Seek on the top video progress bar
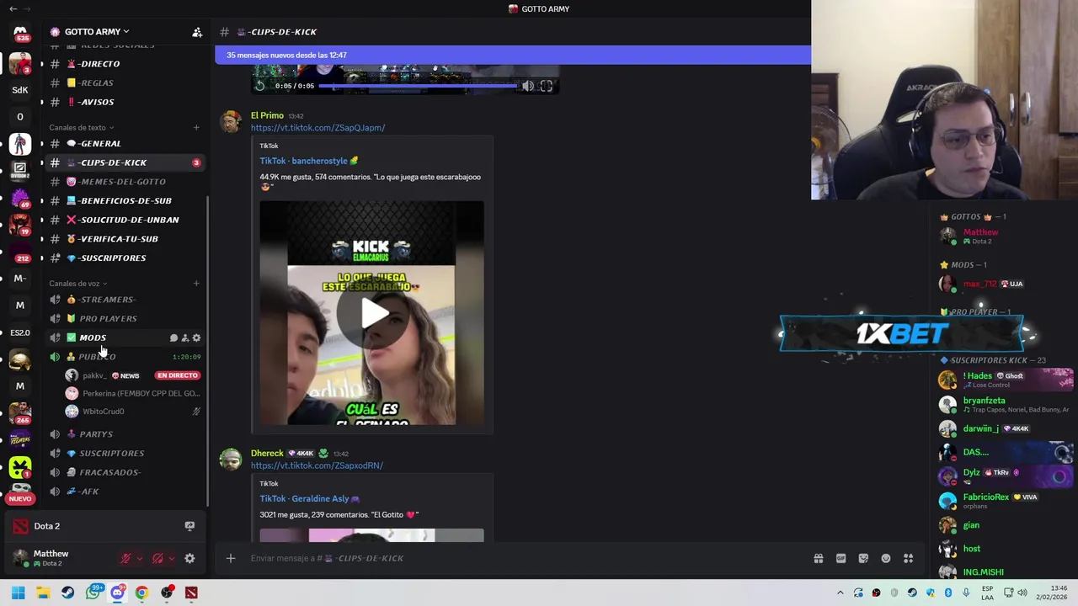 pos(418,86)
